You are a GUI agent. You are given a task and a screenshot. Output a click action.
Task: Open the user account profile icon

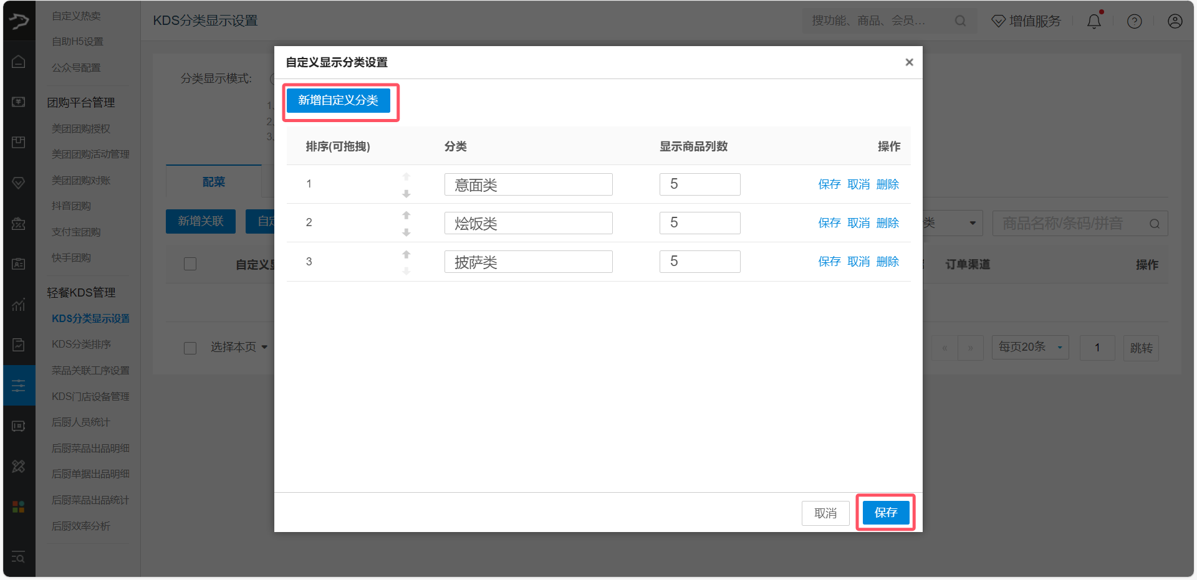tap(1175, 21)
